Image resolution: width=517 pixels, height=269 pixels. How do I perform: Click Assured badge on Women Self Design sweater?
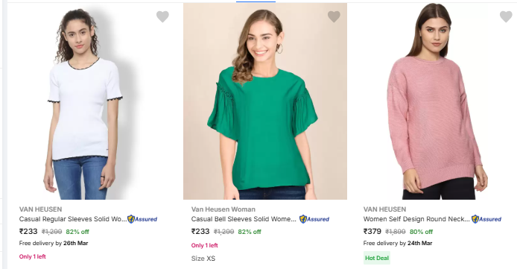pyautogui.click(x=486, y=219)
